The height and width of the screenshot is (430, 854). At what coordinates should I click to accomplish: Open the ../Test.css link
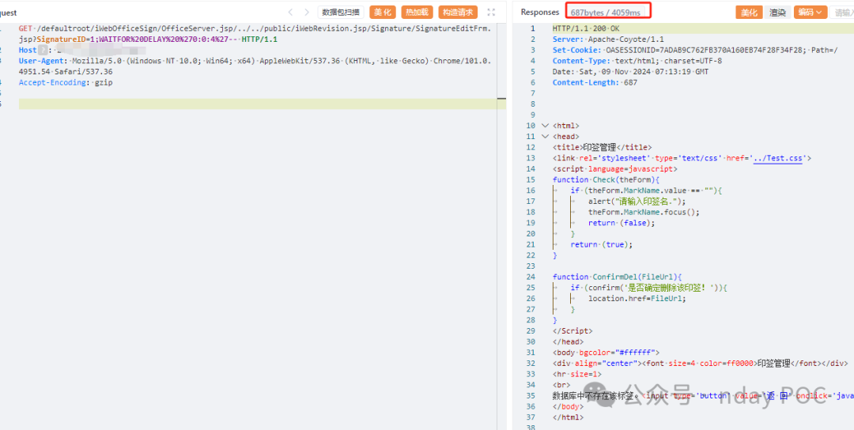(x=778, y=158)
